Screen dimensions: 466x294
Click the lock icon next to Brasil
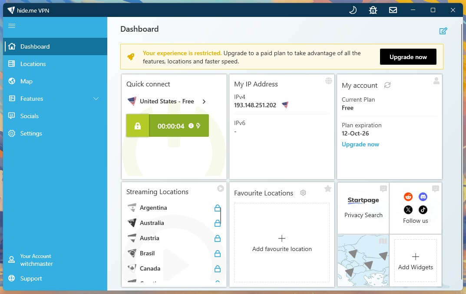[218, 254]
